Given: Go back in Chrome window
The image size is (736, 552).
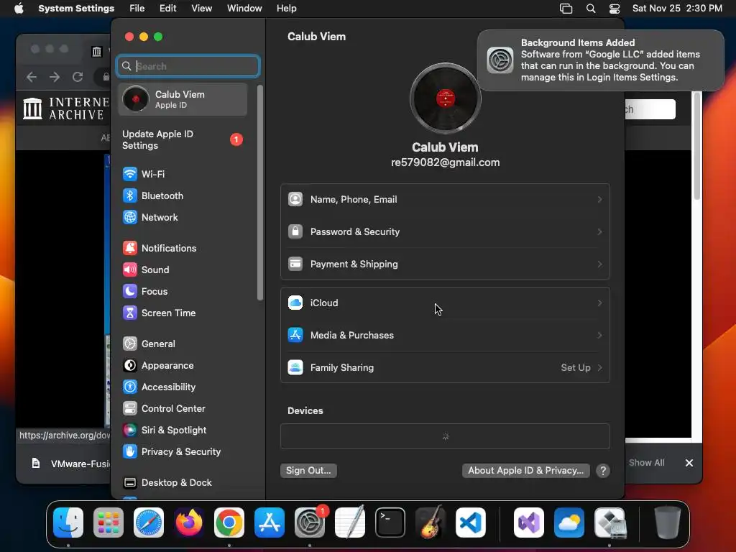Looking at the screenshot, I should (32, 76).
